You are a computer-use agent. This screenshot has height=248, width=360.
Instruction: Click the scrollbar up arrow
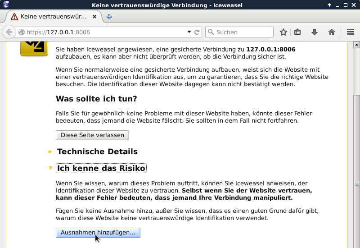356,45
